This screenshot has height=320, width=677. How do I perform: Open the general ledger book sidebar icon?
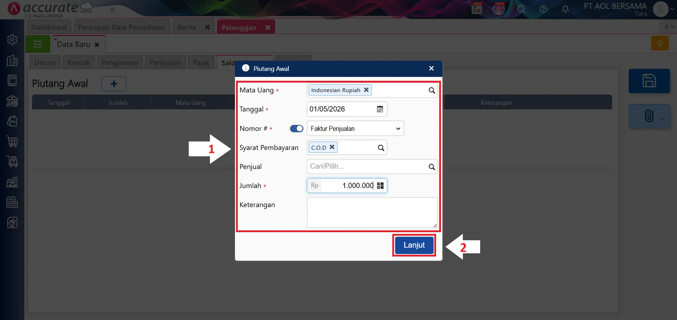pyautogui.click(x=12, y=80)
